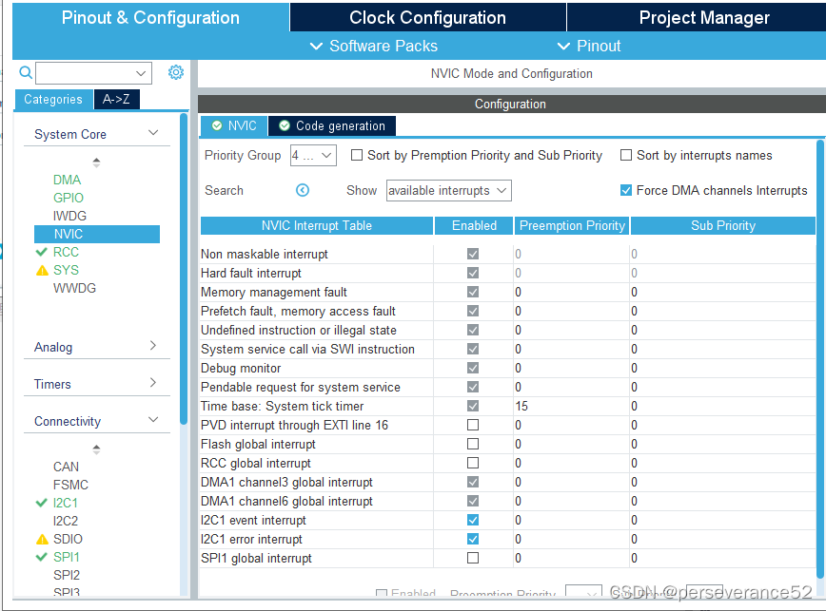Screen dimensions: 826x611
Task: Click the circular arrow icon next to Search
Action: pos(303,190)
